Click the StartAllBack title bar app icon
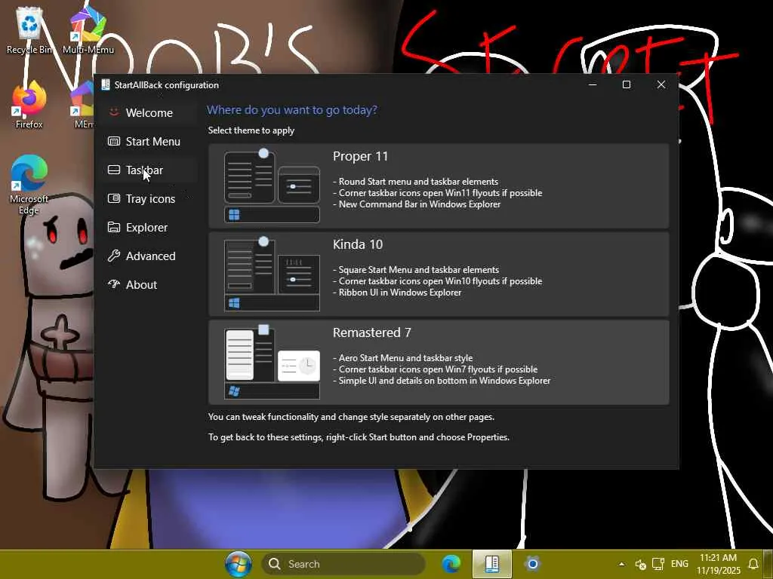Viewport: 773px width, 579px height. [105, 84]
